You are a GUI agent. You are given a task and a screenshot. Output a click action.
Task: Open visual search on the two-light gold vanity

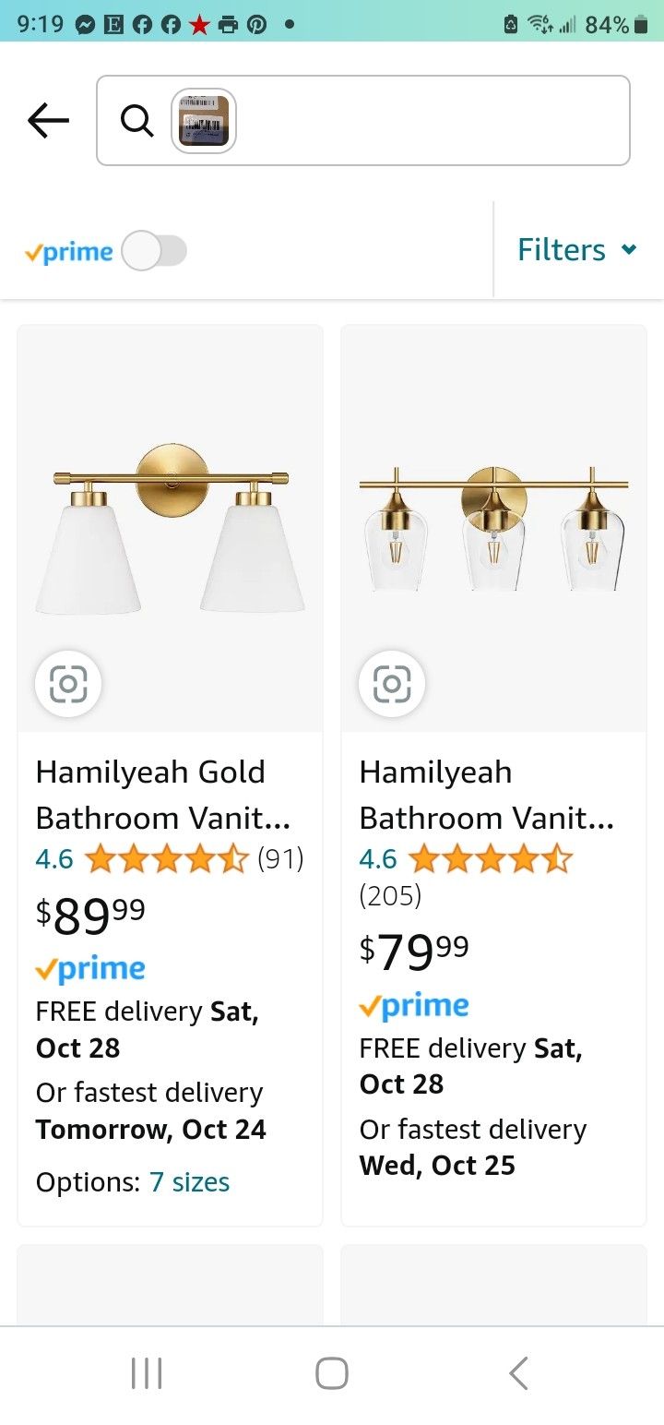pos(68,684)
